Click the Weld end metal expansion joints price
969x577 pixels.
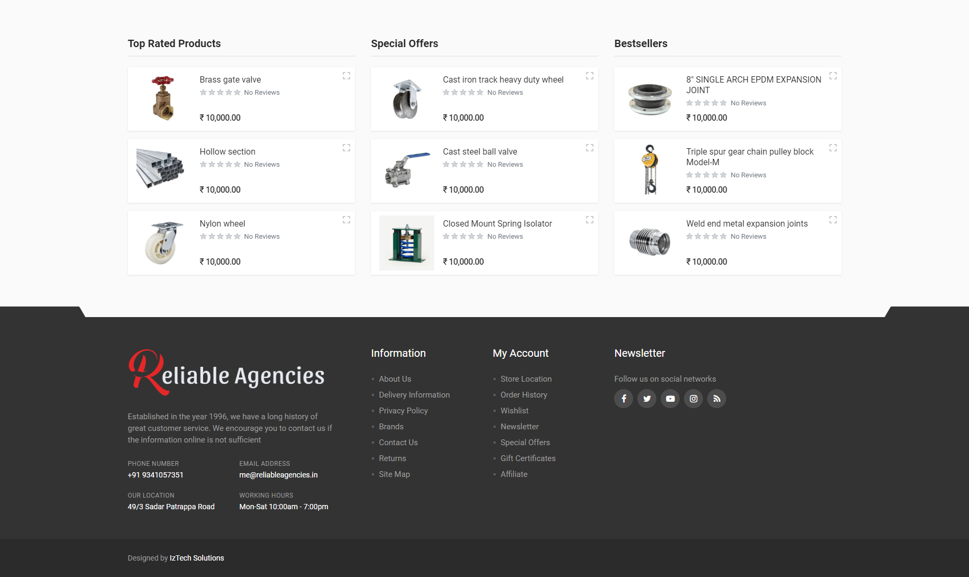pyautogui.click(x=707, y=262)
